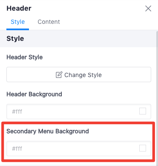Click the Secondary Menu Background label

[48, 131]
